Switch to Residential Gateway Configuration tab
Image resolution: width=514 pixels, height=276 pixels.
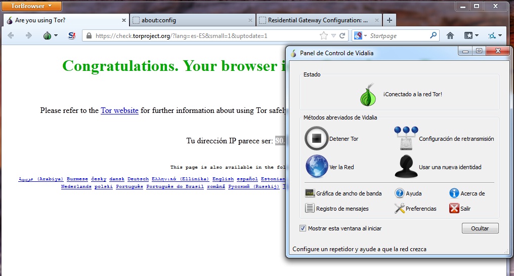click(x=319, y=20)
